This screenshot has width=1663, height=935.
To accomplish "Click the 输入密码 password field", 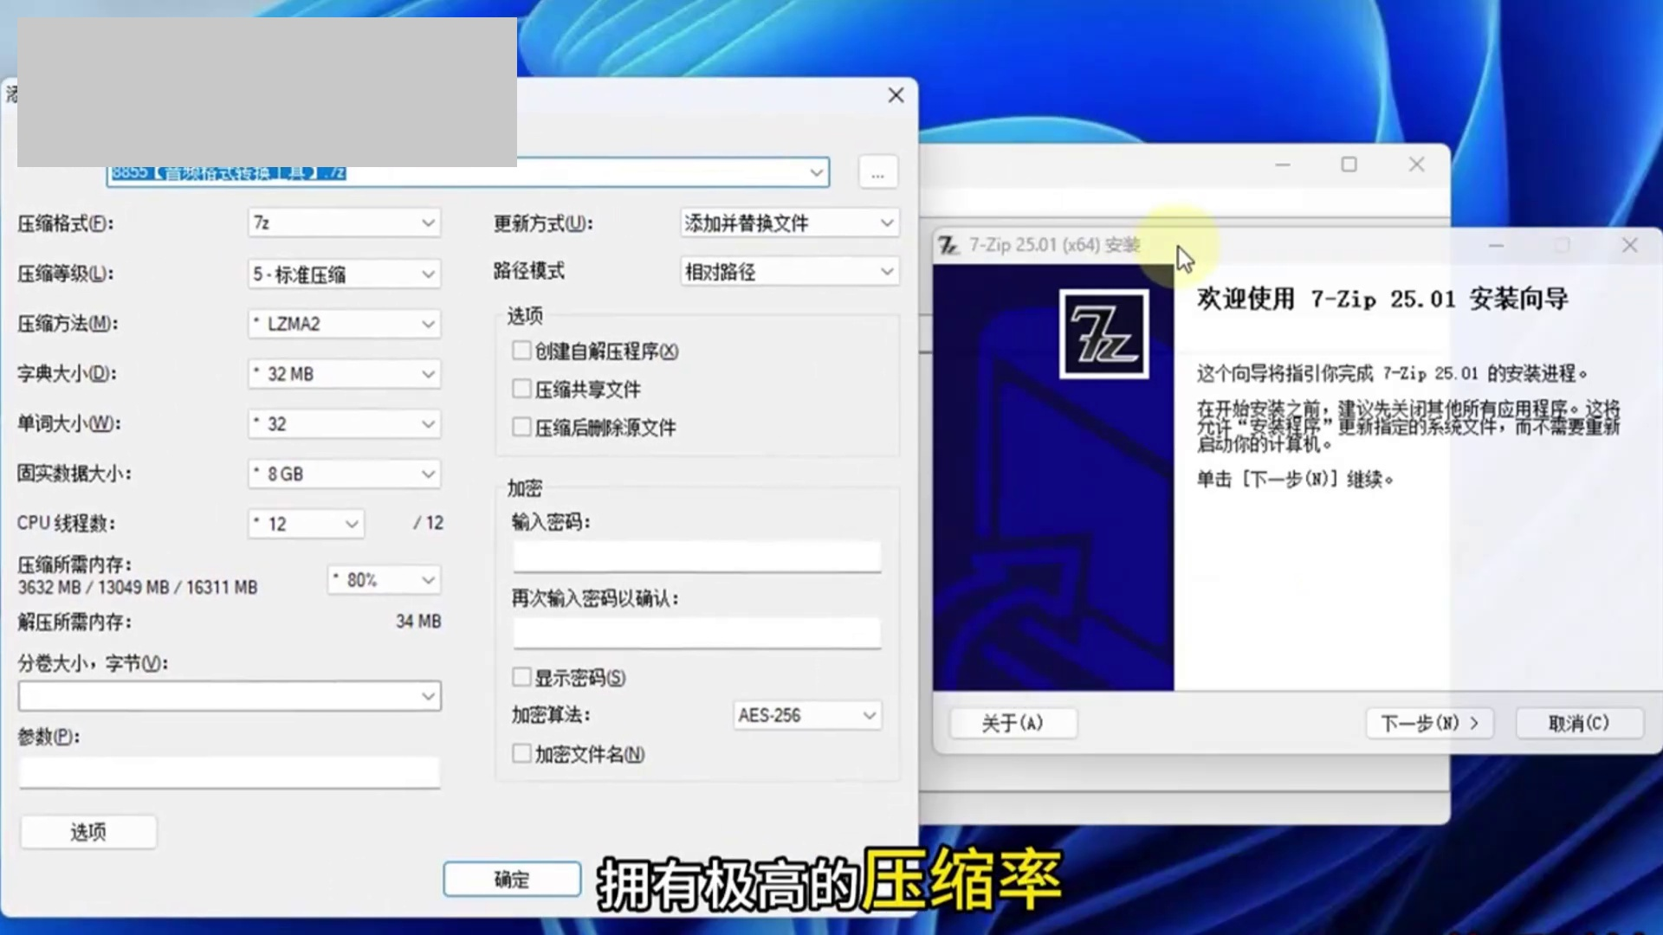I will coord(696,557).
